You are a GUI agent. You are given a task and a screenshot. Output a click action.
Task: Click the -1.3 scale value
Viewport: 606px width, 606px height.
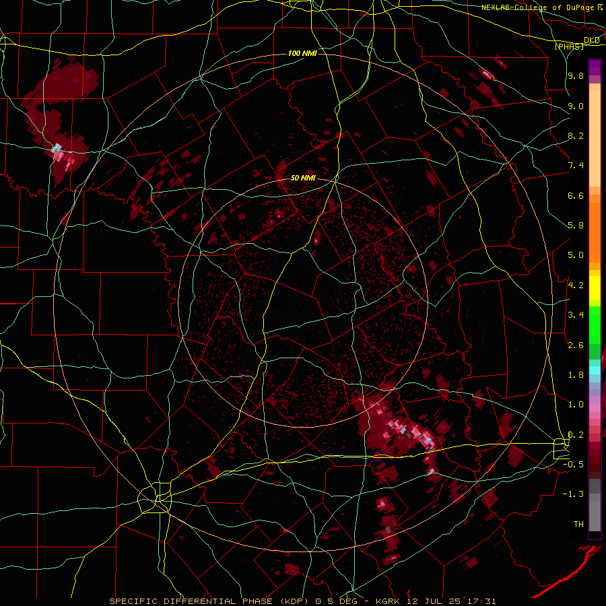[x=573, y=495]
